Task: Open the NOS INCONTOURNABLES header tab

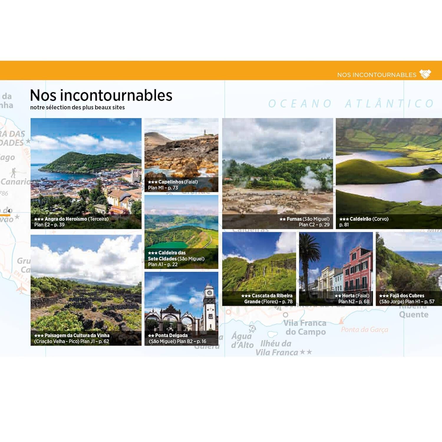Action: pyautogui.click(x=377, y=74)
